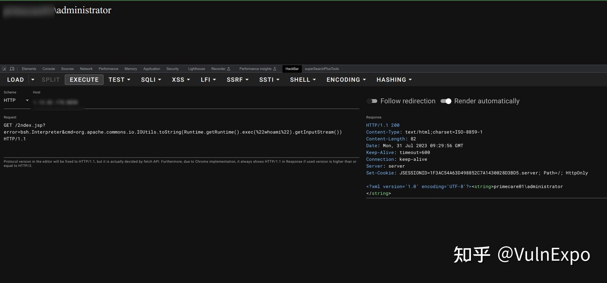Open the Sources tab
607x283 pixels.
(x=67, y=69)
